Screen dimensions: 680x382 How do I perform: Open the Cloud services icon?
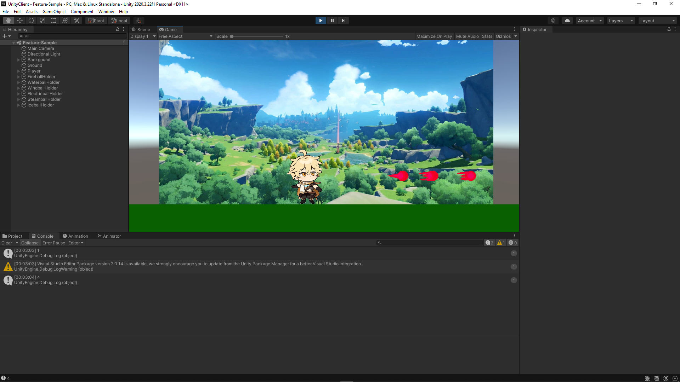(567, 21)
